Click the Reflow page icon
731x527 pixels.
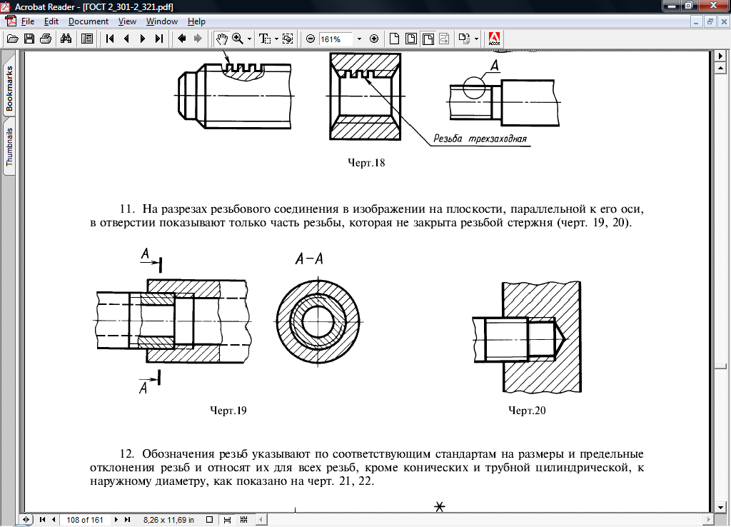tap(444, 39)
